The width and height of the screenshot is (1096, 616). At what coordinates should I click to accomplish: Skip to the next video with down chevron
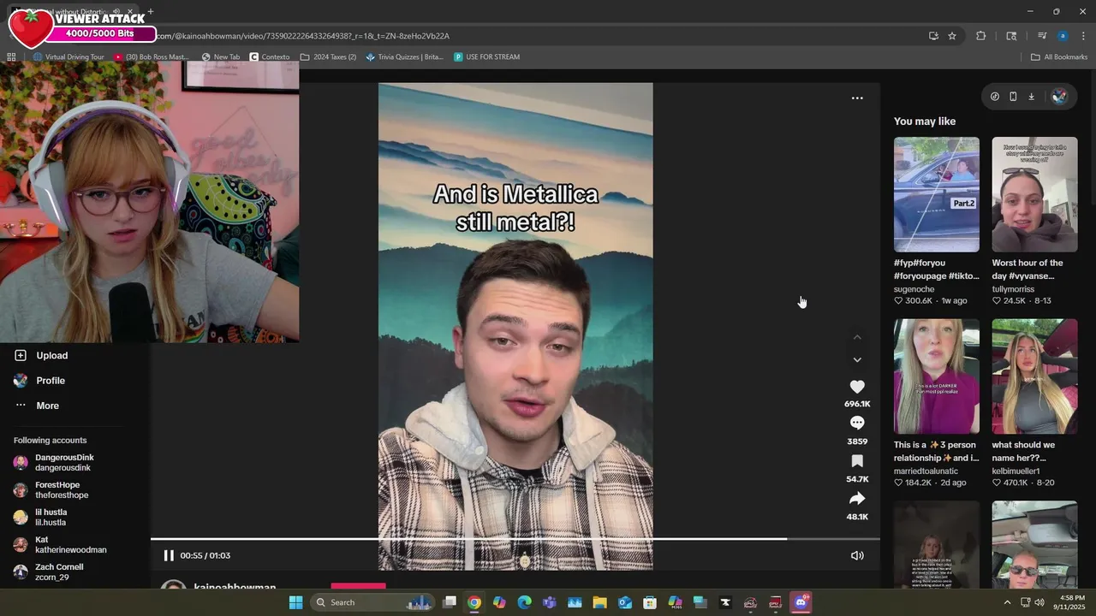857,360
